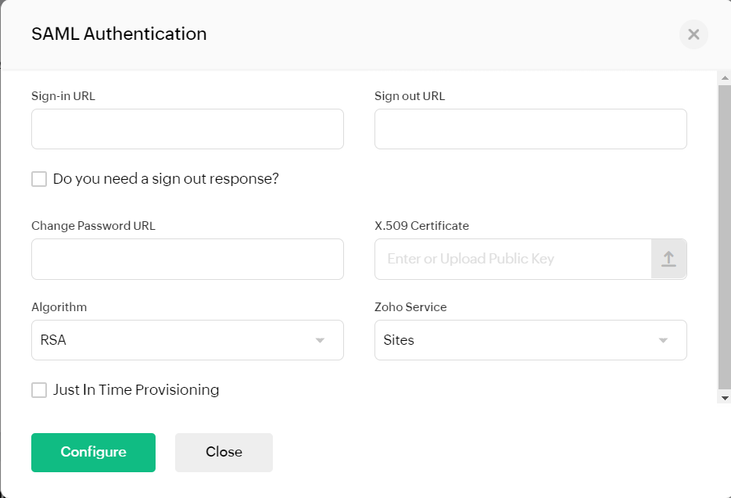This screenshot has width=731, height=498.
Task: Click the 'Just In Time Provisioning' label text
Action: pyautogui.click(x=136, y=390)
